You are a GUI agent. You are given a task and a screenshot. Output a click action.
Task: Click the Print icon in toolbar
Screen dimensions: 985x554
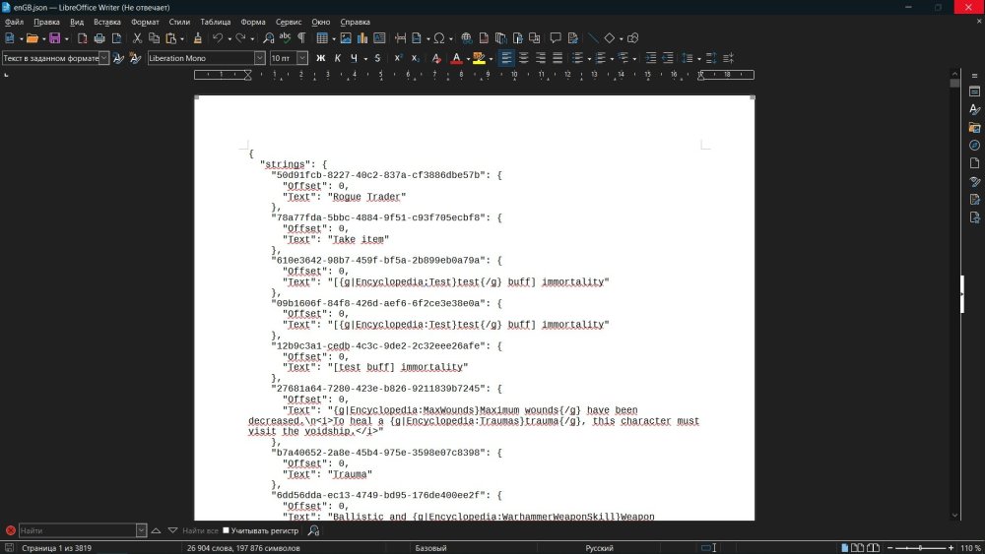coord(99,38)
